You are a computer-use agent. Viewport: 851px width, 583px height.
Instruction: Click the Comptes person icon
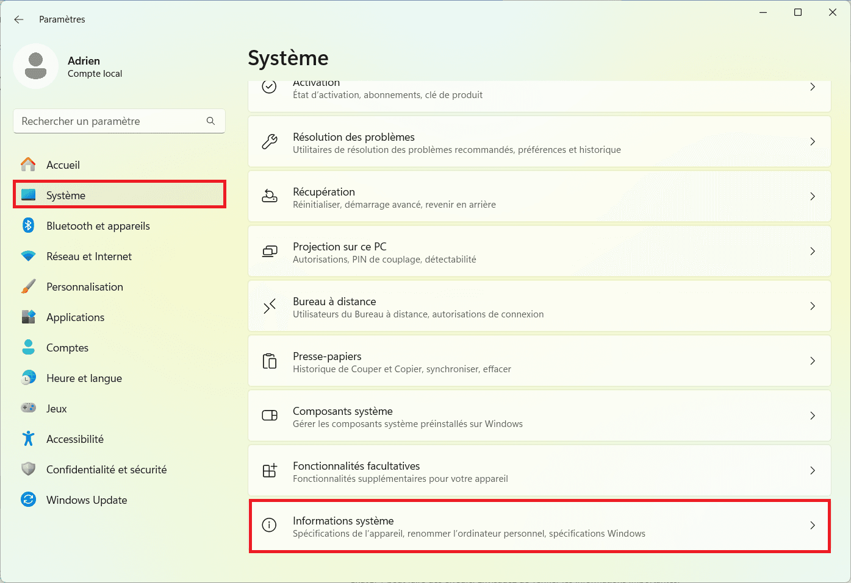point(28,347)
